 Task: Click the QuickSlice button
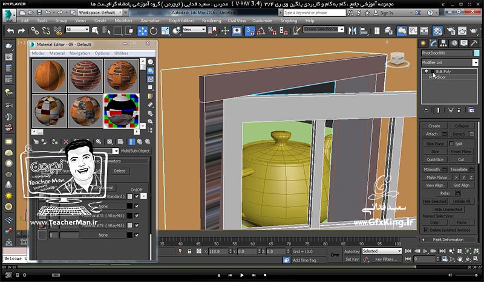435,159
